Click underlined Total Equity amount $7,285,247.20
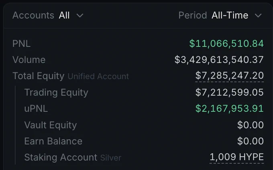Viewport: 273px width, 170px height. [x=230, y=76]
